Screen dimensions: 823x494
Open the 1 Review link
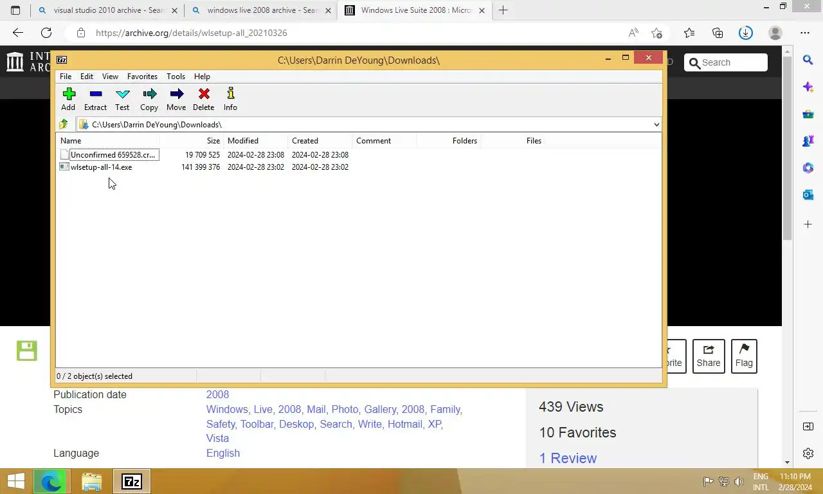(568, 458)
